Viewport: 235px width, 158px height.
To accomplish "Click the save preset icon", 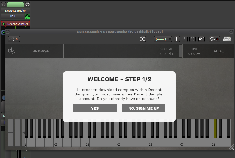I will 184,39.
